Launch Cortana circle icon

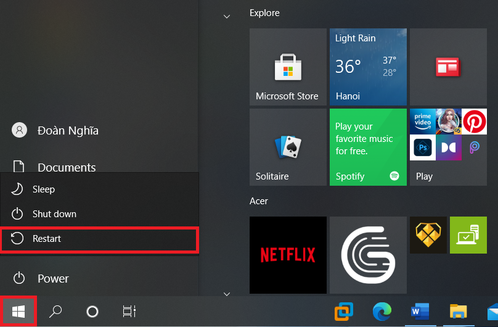click(x=92, y=312)
